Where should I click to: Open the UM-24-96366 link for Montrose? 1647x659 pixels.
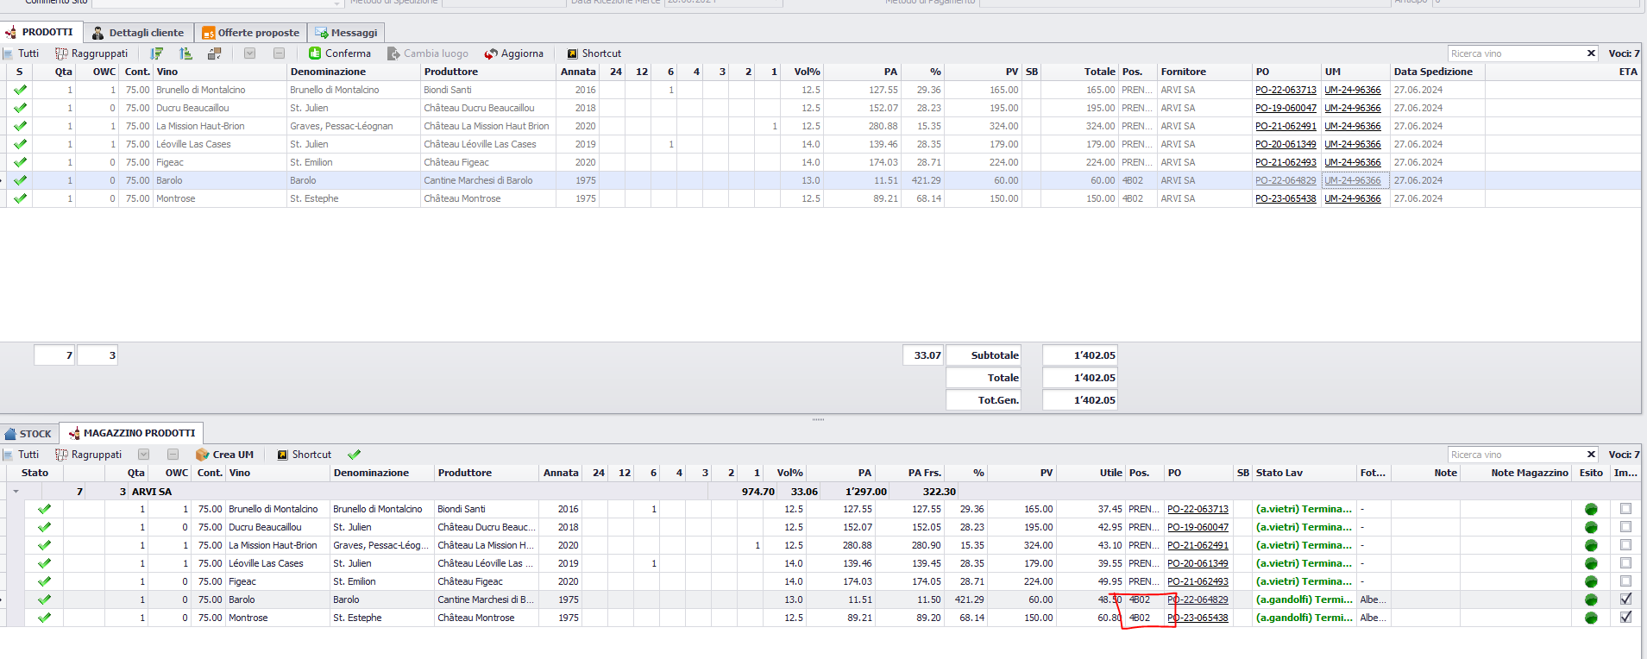pyautogui.click(x=1352, y=198)
